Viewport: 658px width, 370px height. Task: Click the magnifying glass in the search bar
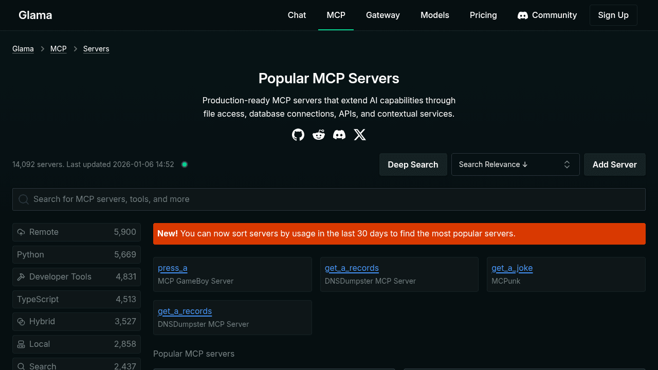point(24,199)
